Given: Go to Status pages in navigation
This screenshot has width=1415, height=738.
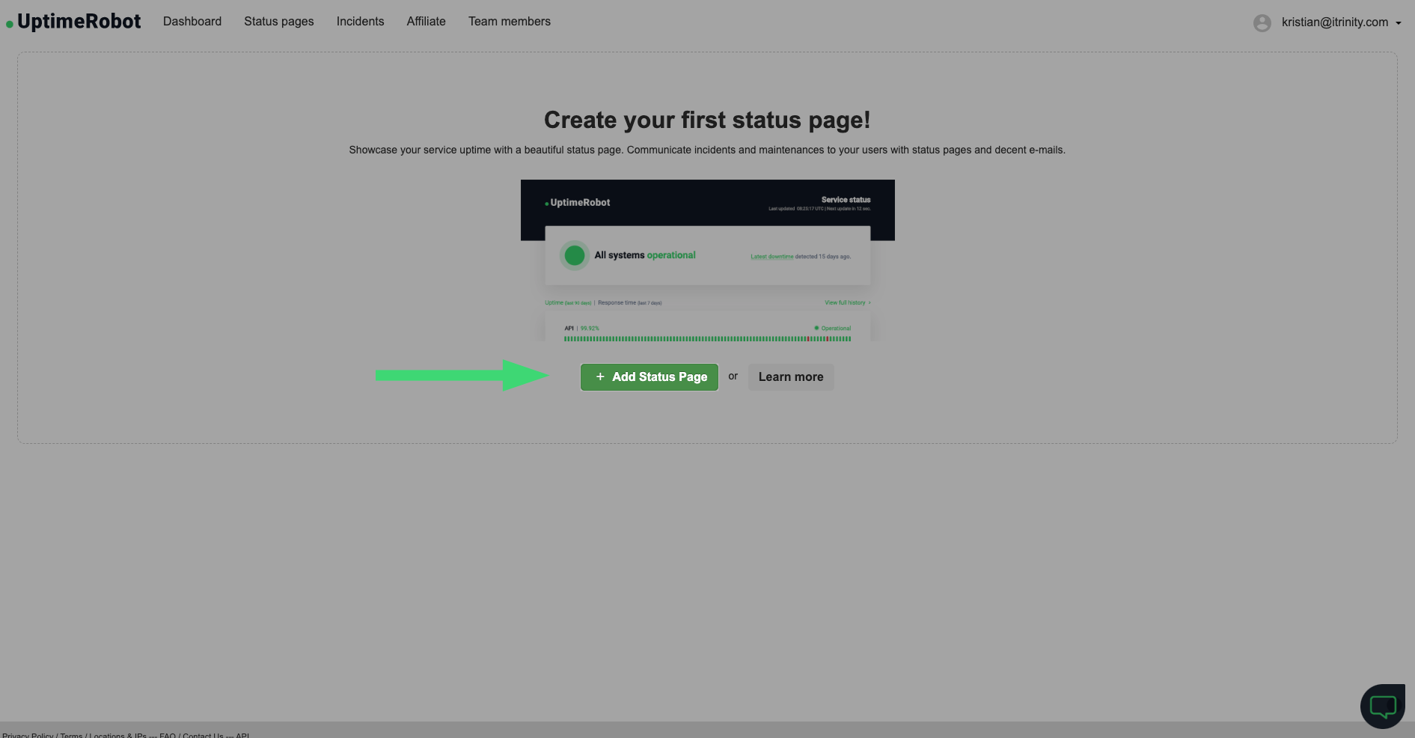Looking at the screenshot, I should pyautogui.click(x=279, y=22).
